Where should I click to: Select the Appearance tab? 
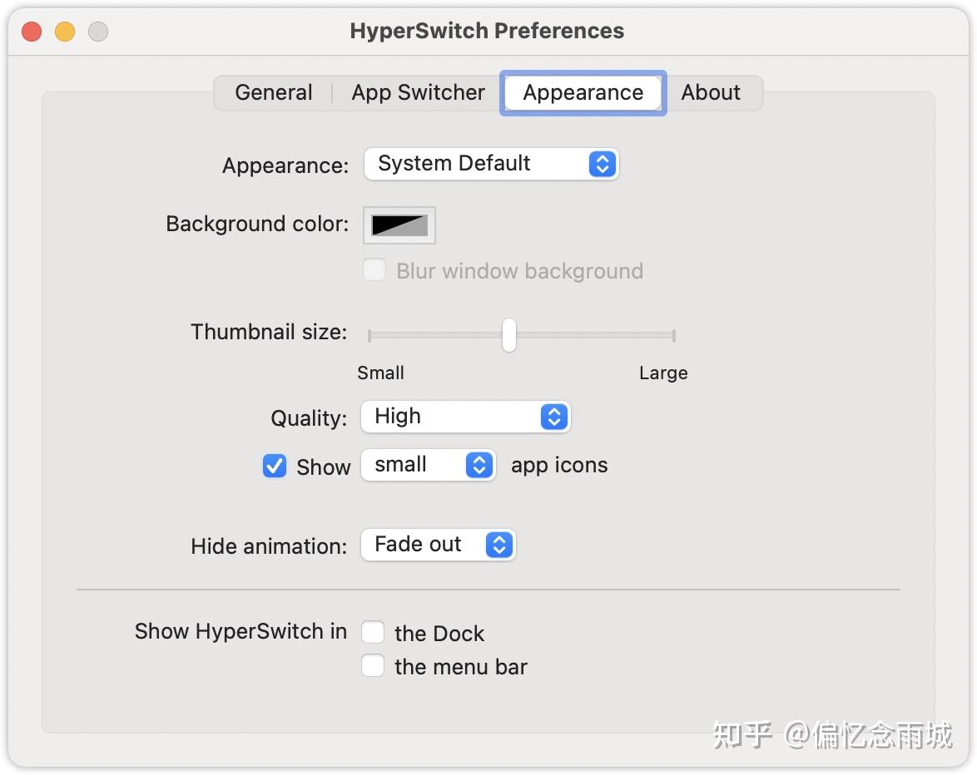[x=583, y=92]
